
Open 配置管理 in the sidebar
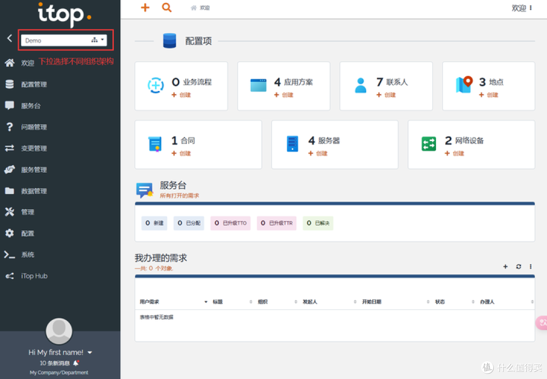click(26, 84)
